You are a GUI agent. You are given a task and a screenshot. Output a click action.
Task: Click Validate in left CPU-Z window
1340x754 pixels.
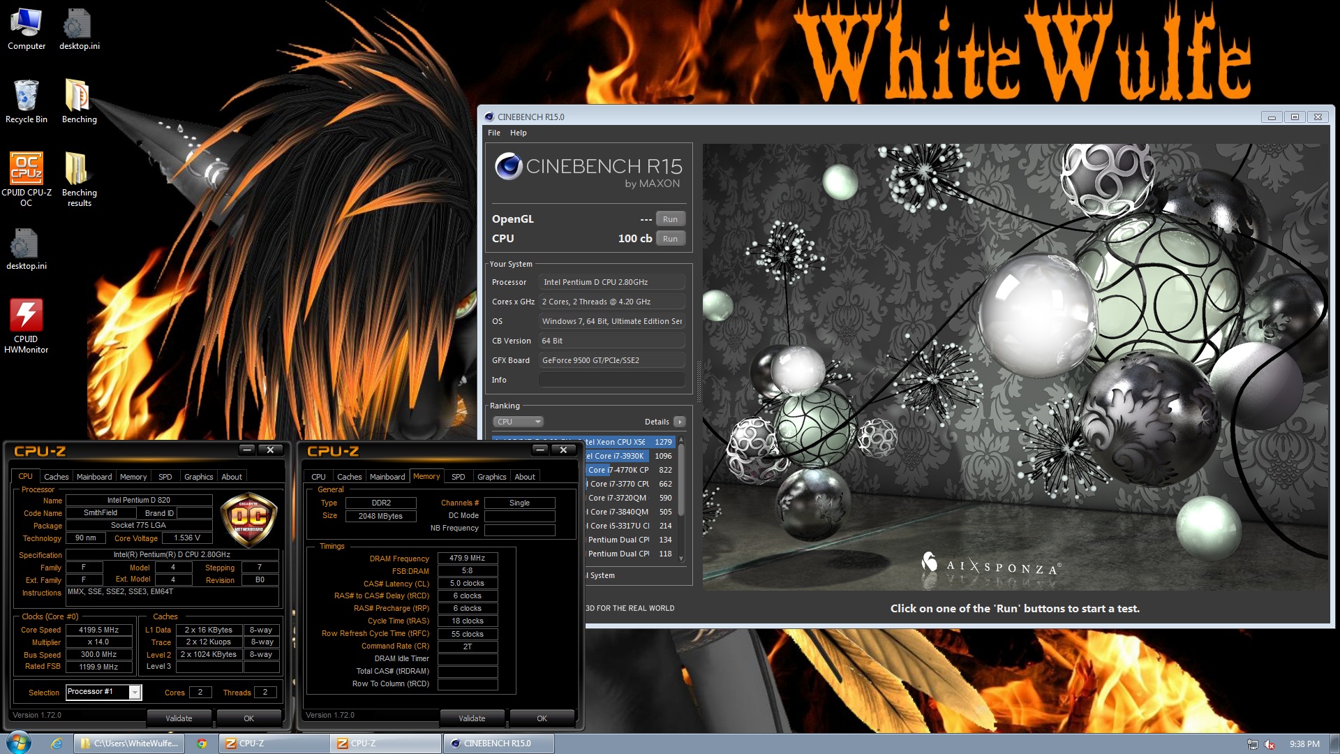(x=179, y=718)
